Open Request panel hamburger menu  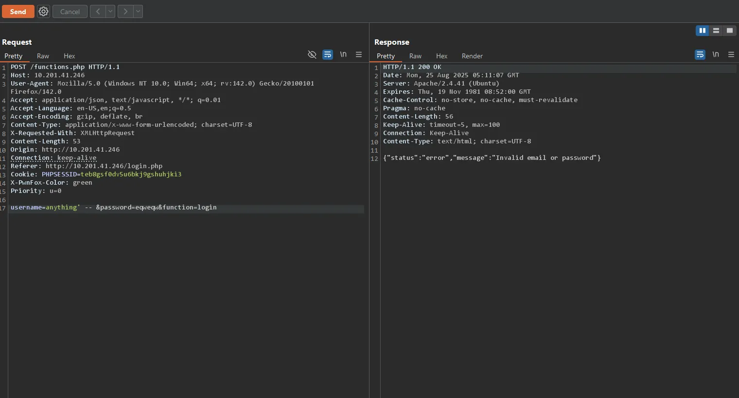(359, 54)
